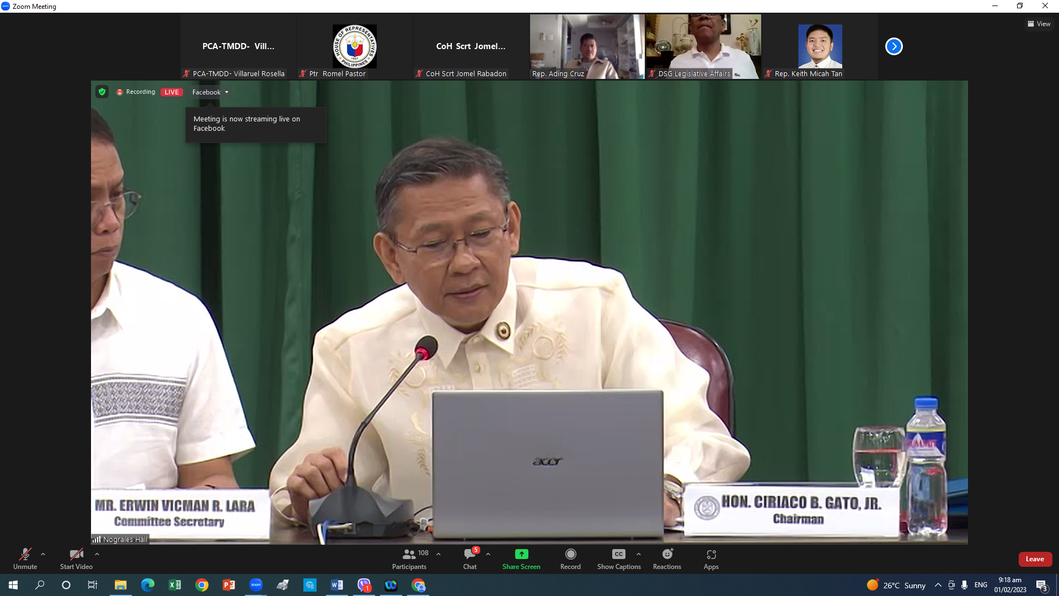Select DSG Legislative Affairs video tile

703,47
